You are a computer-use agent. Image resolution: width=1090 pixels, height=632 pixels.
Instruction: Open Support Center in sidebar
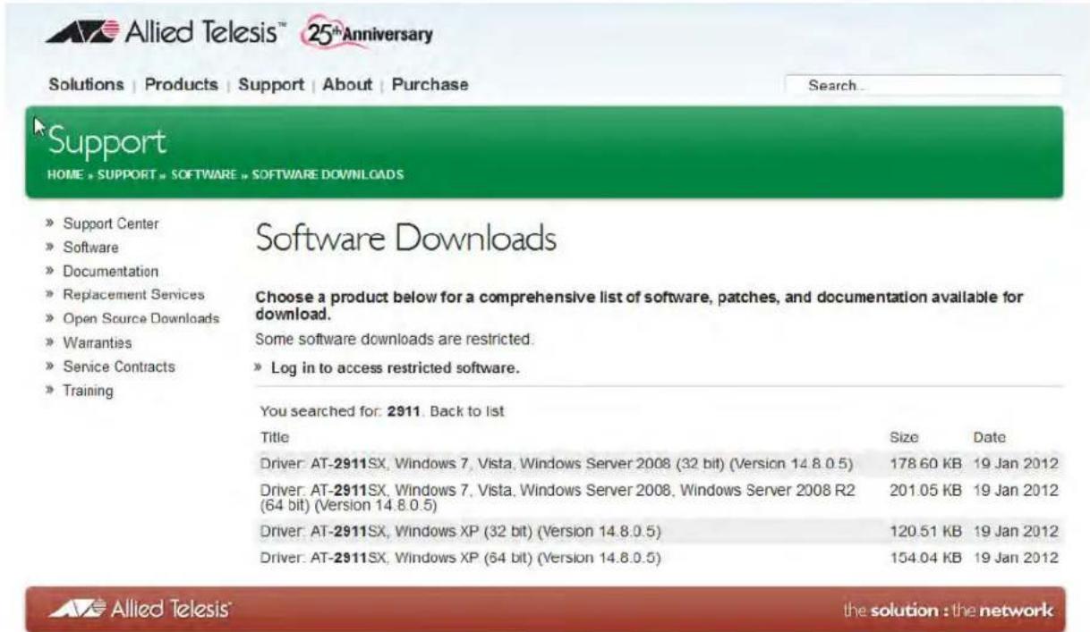(111, 223)
